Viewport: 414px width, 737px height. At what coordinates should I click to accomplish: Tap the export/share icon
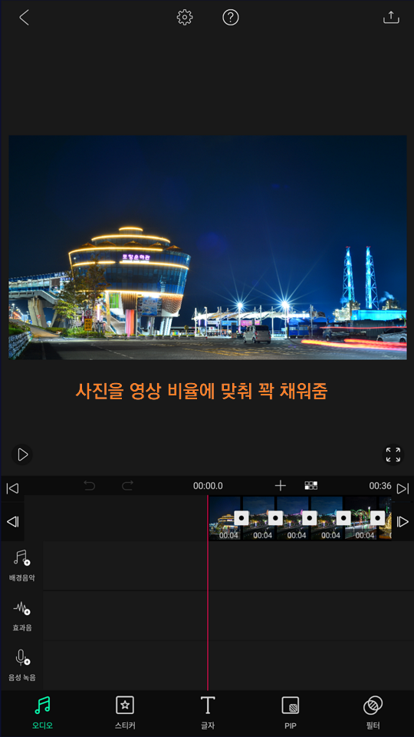pyautogui.click(x=391, y=18)
